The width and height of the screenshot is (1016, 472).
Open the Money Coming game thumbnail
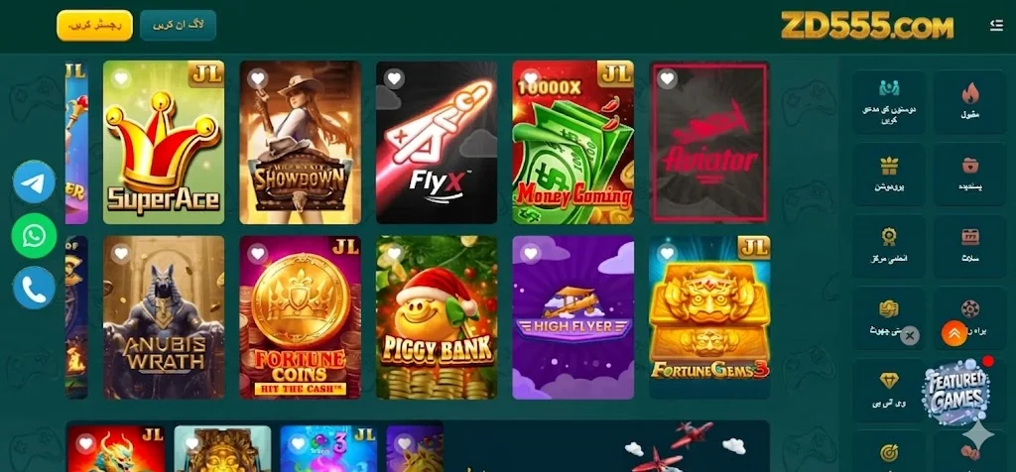[572, 143]
